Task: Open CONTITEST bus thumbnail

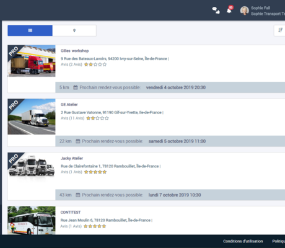Action: (32, 220)
